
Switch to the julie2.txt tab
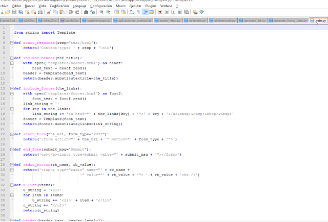[x=27, y=20]
